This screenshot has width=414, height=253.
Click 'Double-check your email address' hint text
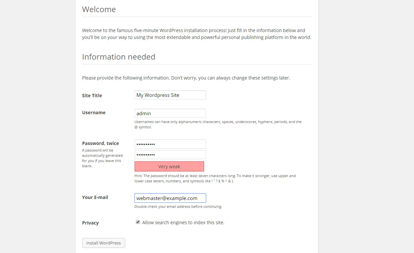pos(178,207)
